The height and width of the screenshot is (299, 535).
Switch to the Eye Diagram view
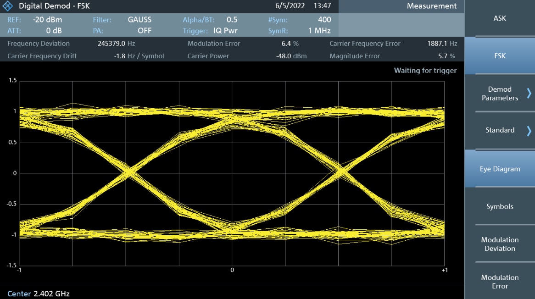[x=500, y=169]
